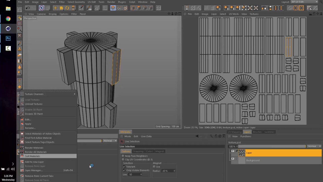
Task: Open the UV Mesh menu in texture view
Action: tap(233, 14)
